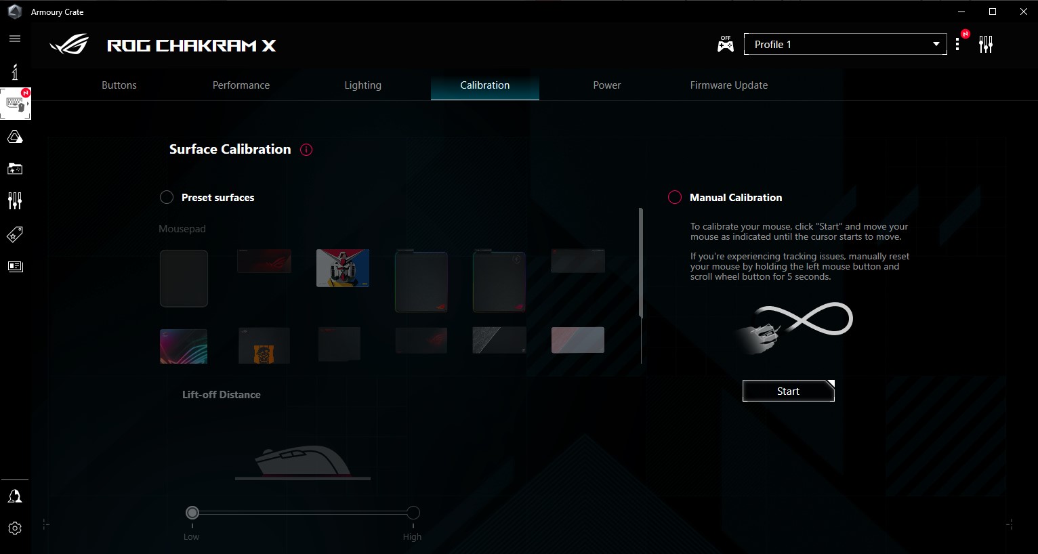Click the Lift-off Distance Low slider handle

point(192,513)
